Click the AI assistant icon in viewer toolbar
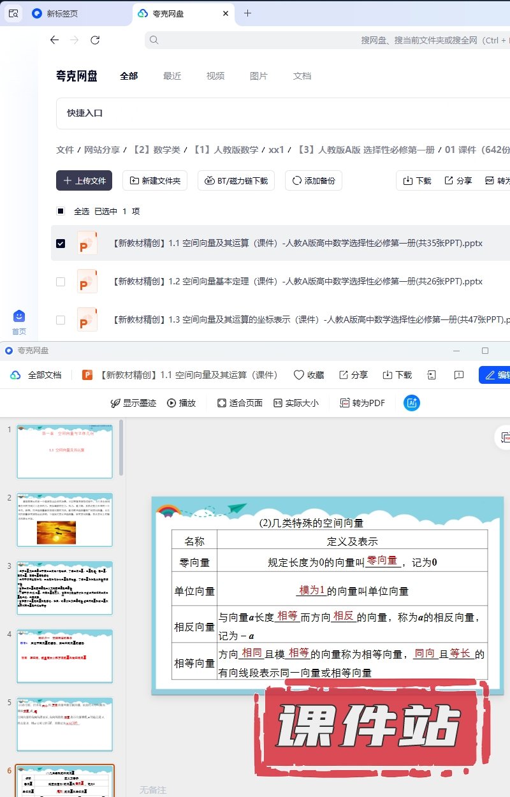The width and height of the screenshot is (510, 797). pyautogui.click(x=412, y=403)
